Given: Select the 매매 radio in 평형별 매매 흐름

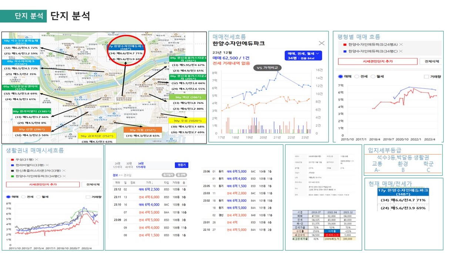Looking at the screenshot, I should click(340, 77).
